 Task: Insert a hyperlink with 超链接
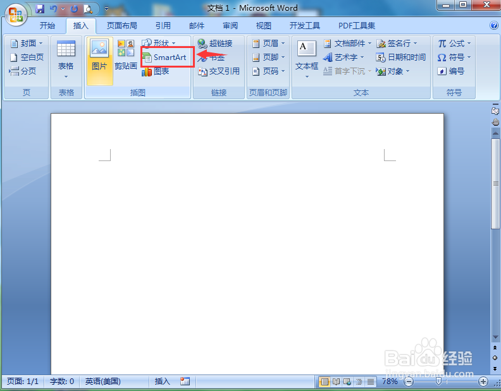214,43
